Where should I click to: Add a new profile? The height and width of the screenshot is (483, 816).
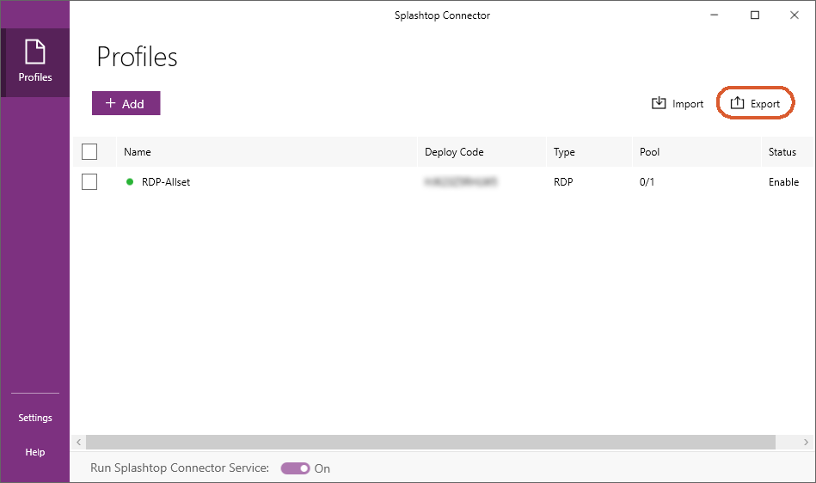point(126,103)
